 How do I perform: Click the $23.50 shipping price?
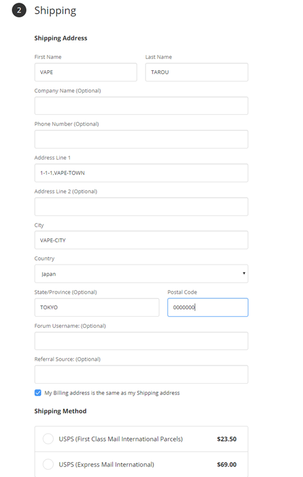click(x=226, y=438)
